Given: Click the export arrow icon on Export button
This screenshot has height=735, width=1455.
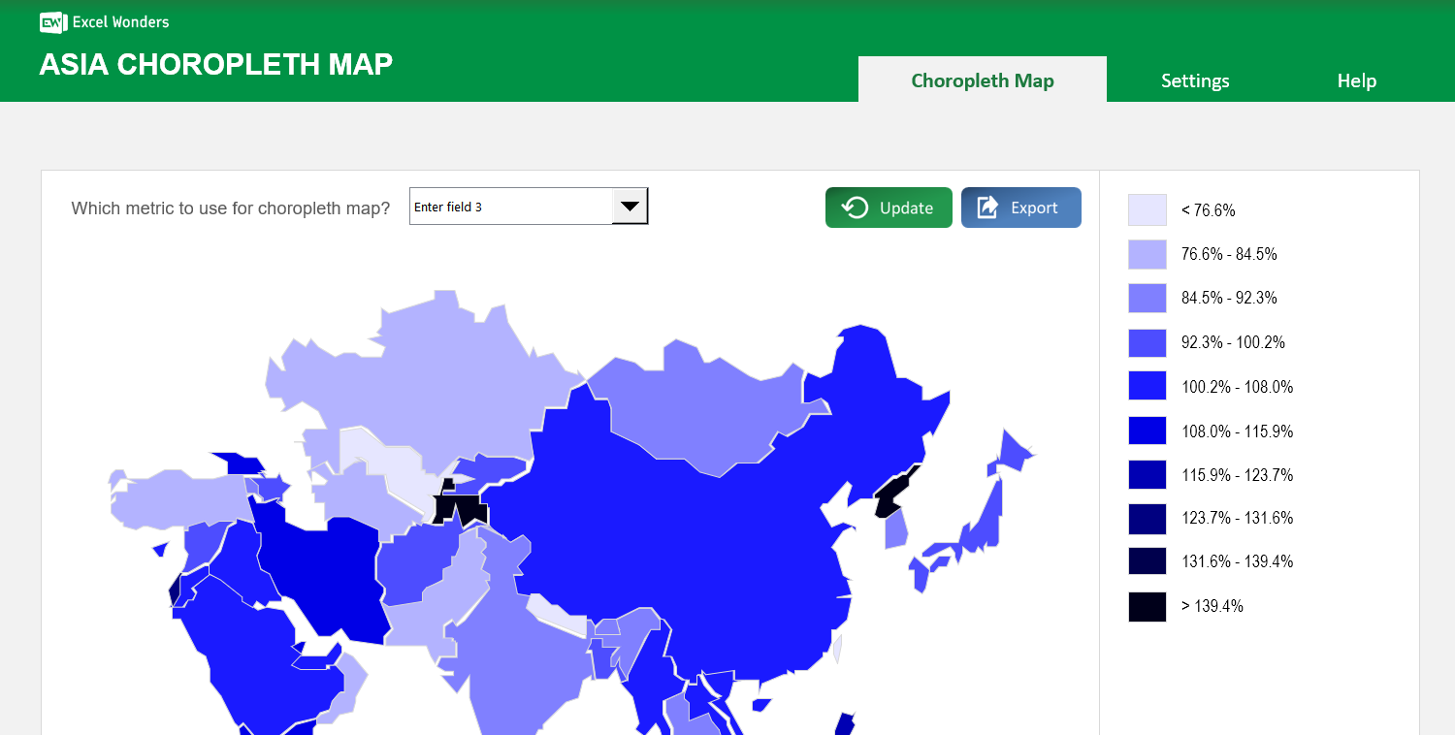Looking at the screenshot, I should click(x=989, y=207).
